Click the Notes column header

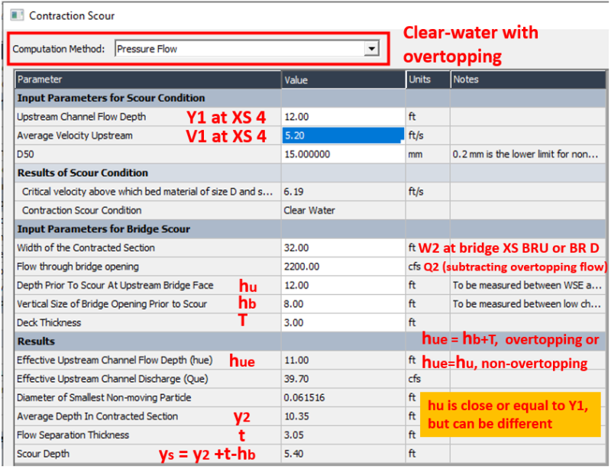click(x=527, y=79)
